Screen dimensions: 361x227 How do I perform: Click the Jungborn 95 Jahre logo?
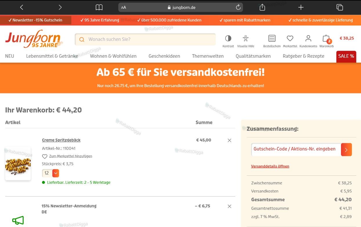(x=34, y=39)
